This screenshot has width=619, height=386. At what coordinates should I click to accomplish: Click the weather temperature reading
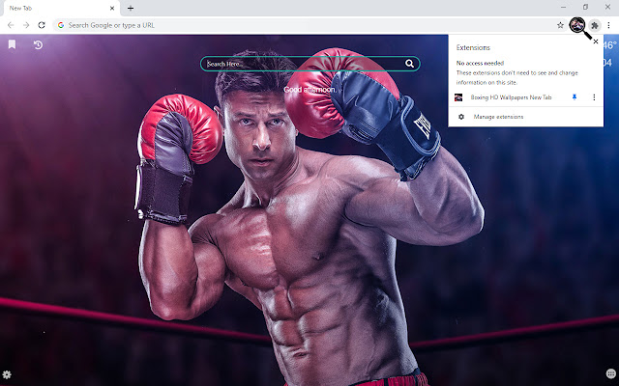(x=610, y=45)
